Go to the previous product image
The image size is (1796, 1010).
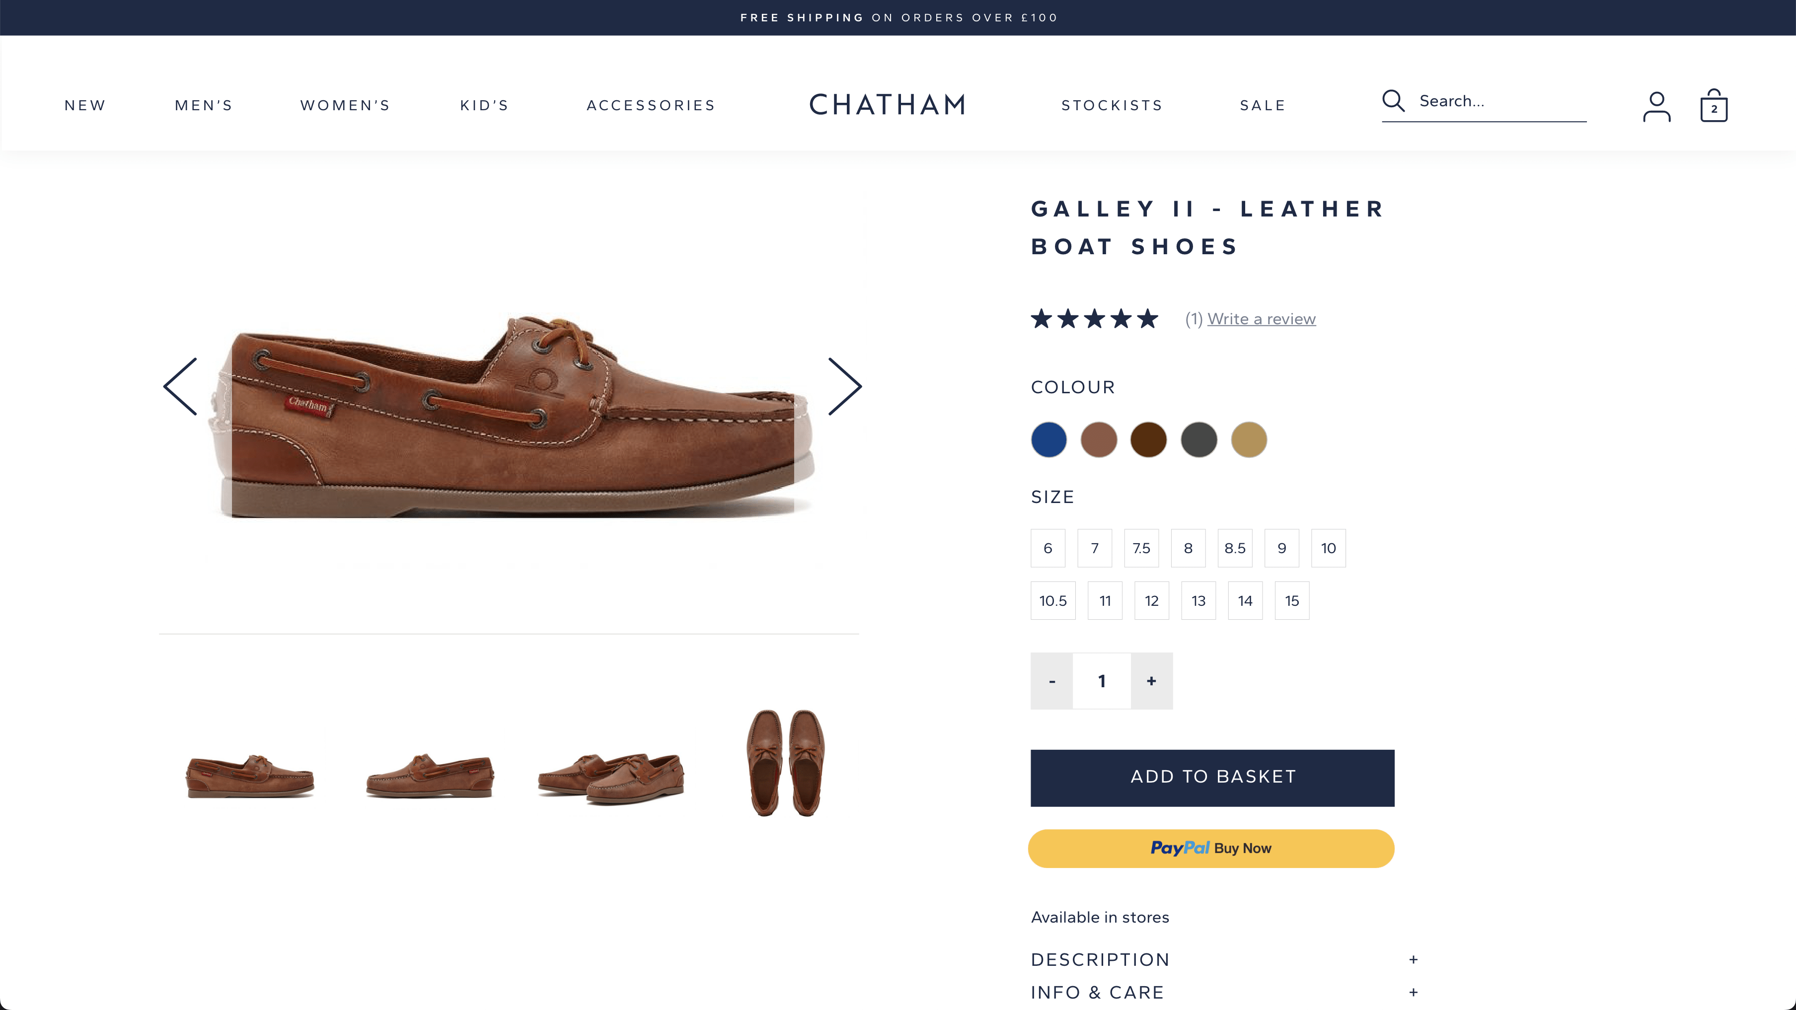point(181,387)
